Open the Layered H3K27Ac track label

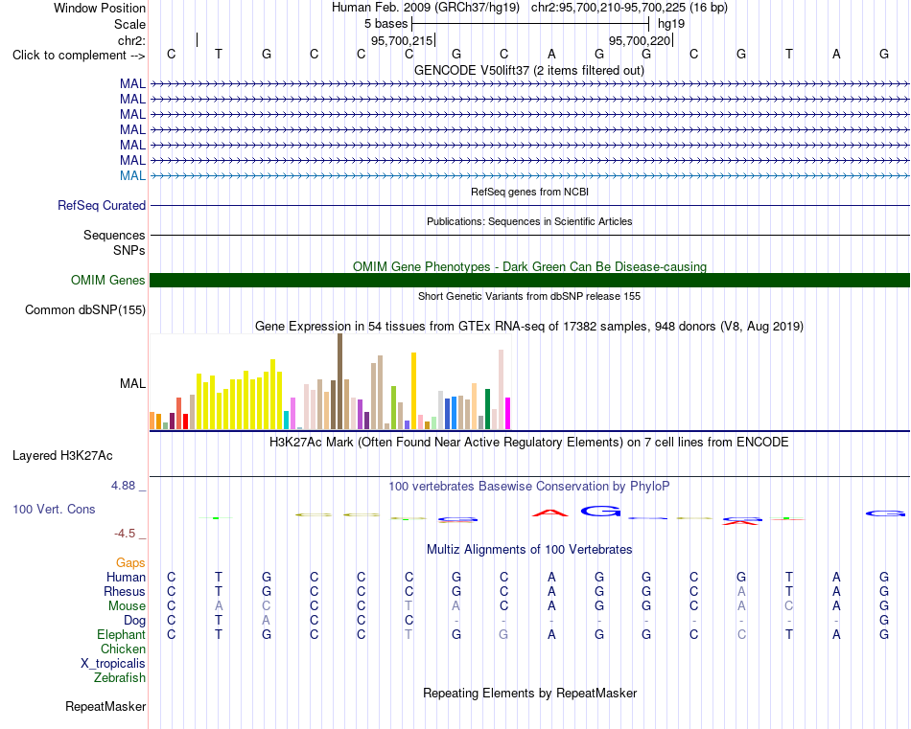point(62,456)
